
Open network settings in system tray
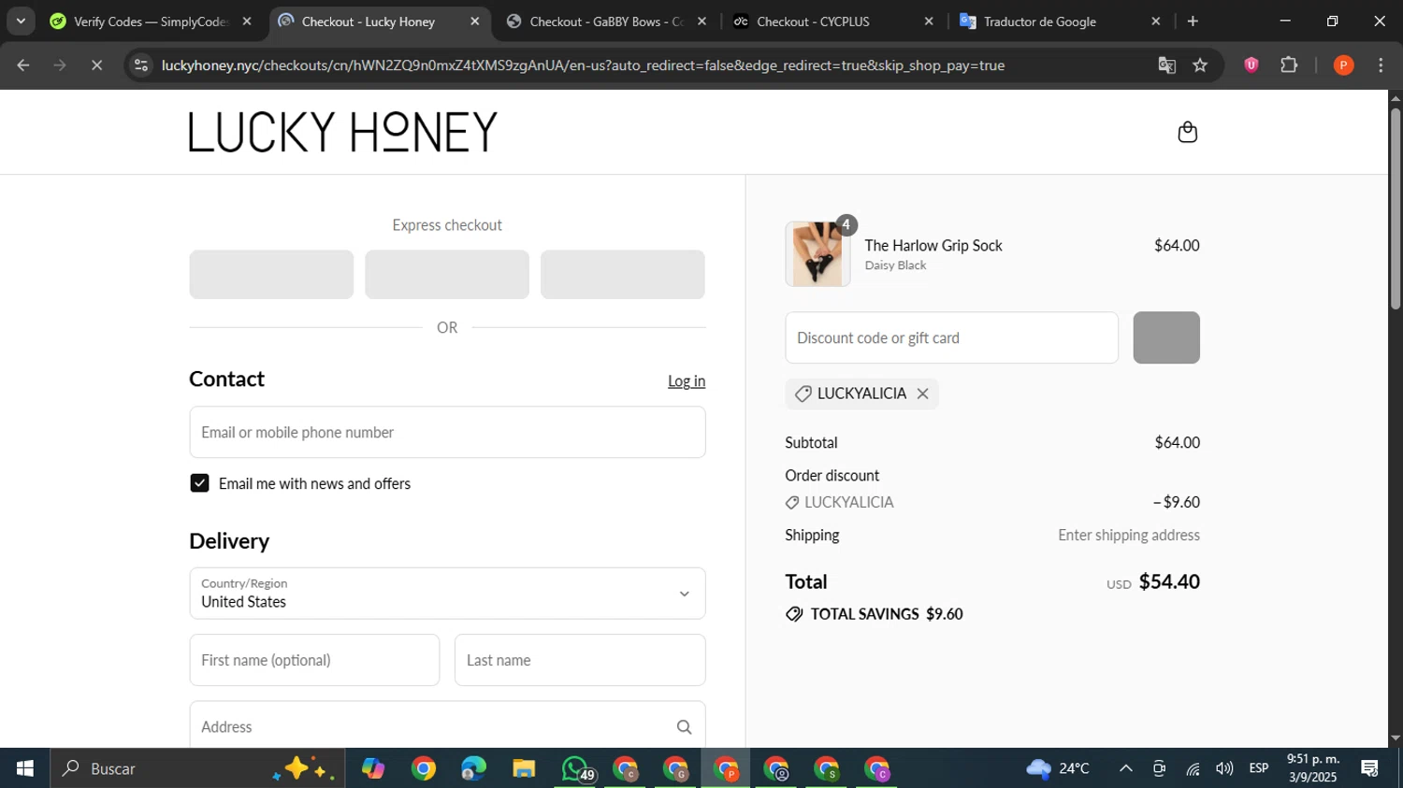[1193, 768]
